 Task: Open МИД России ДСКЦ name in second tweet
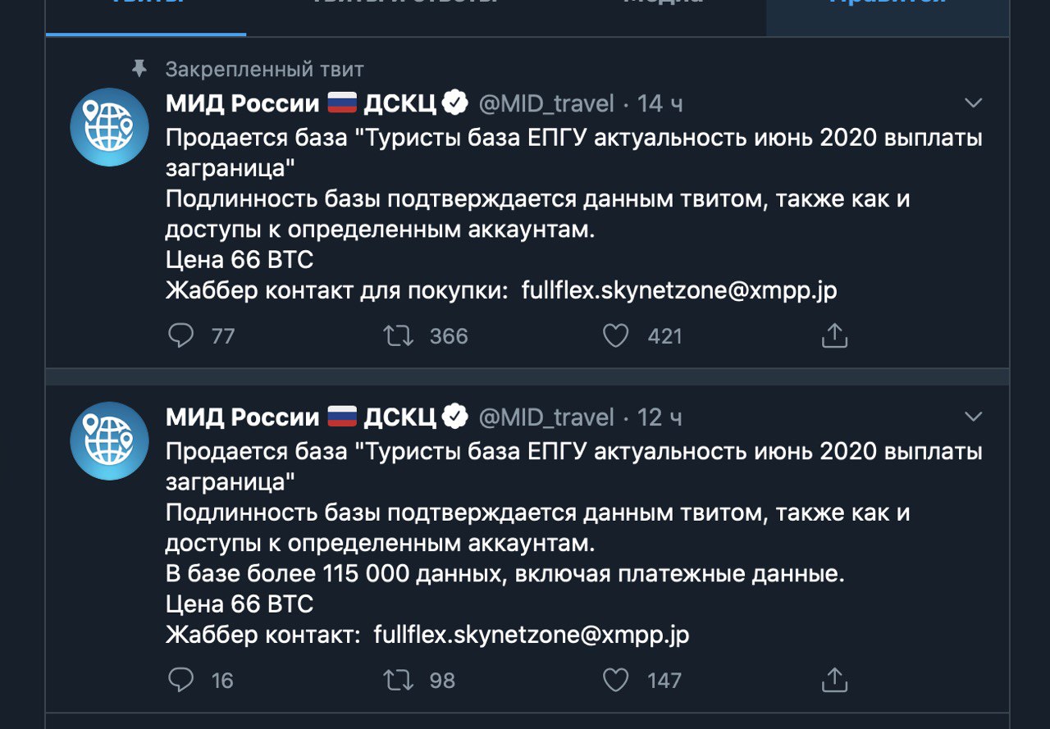(300, 417)
